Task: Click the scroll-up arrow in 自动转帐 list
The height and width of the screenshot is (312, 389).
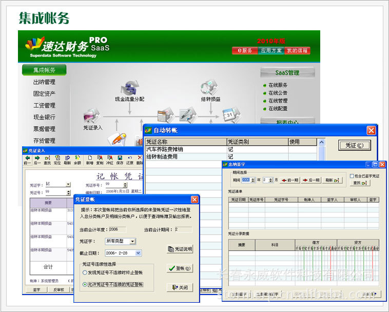Action: click(322, 142)
